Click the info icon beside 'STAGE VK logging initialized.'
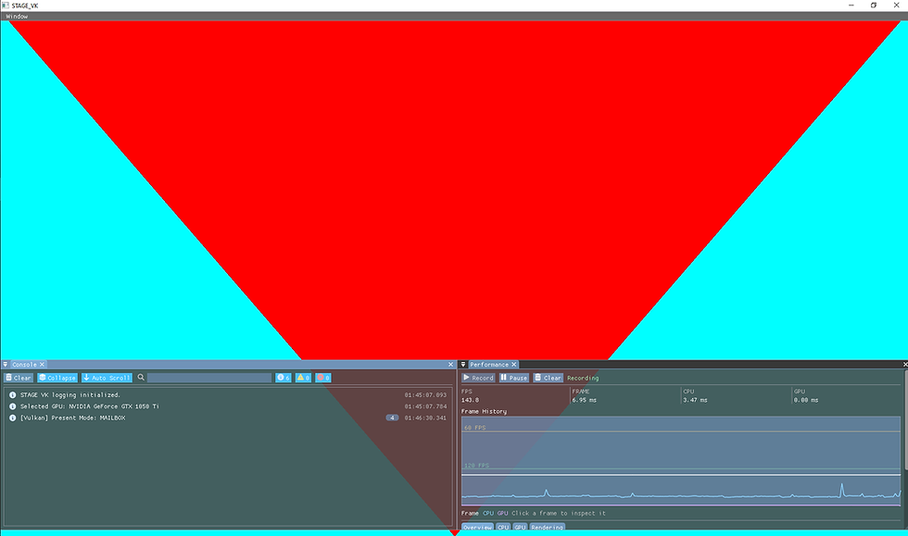This screenshot has height=536, width=908. 12,394
